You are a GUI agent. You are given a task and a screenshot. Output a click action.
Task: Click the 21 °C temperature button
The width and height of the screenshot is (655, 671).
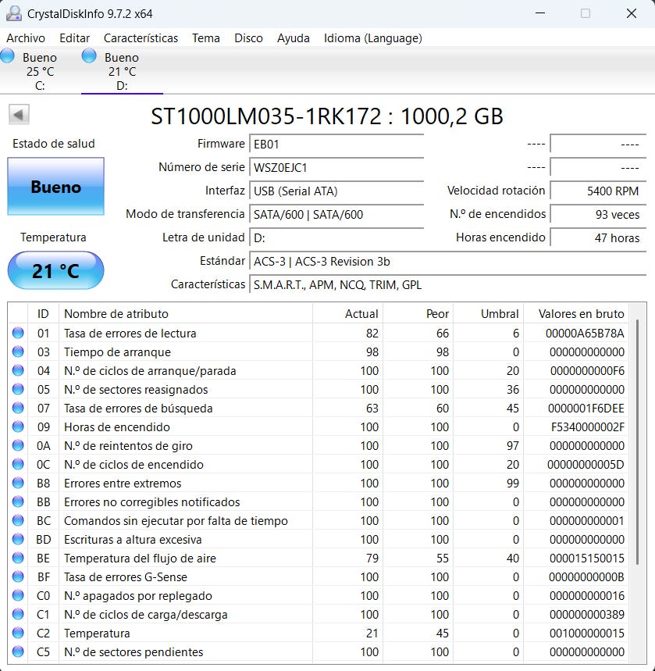[x=55, y=271]
